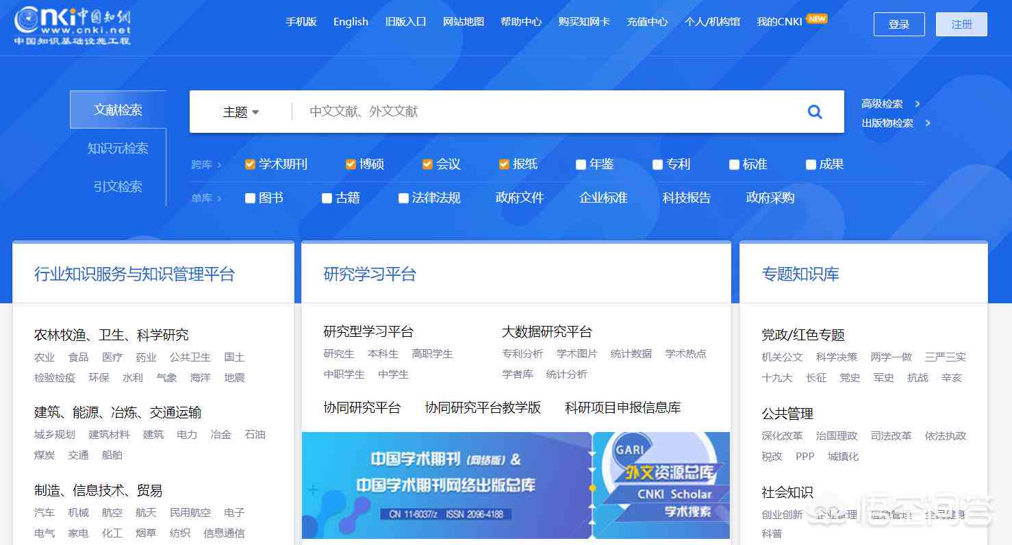Open 行业知识服务与知识管理平台 heading

click(x=134, y=275)
